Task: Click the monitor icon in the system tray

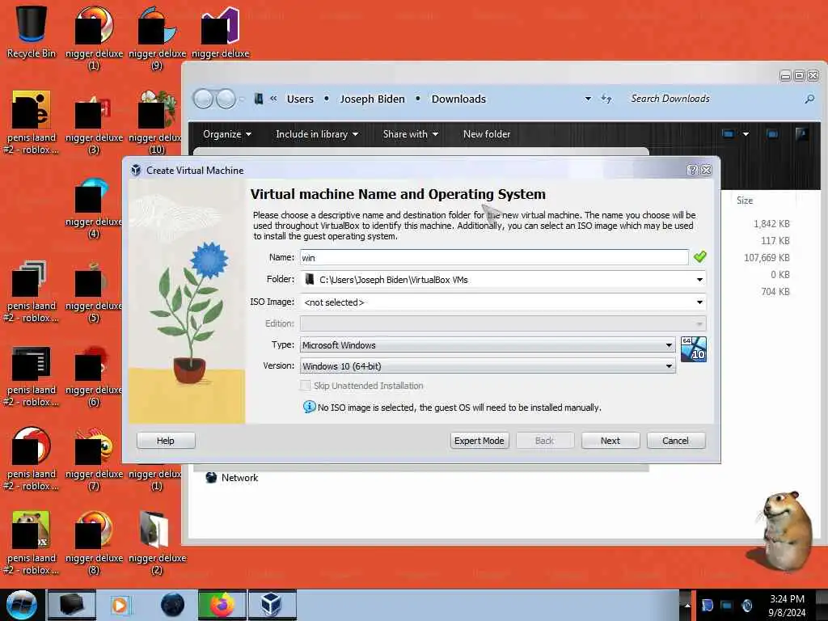Action: click(727, 605)
